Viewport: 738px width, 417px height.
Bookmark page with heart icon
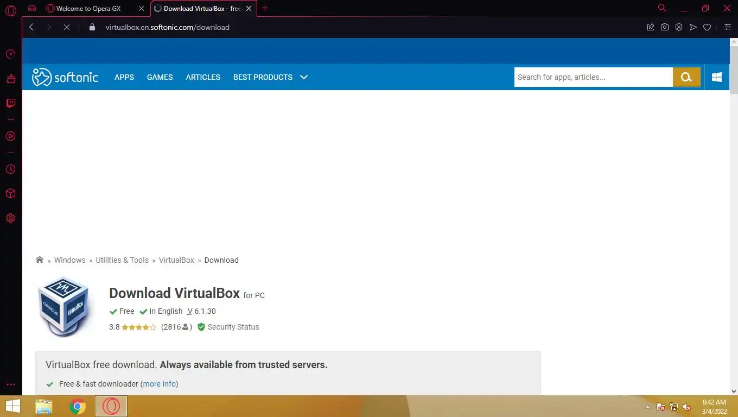[707, 27]
